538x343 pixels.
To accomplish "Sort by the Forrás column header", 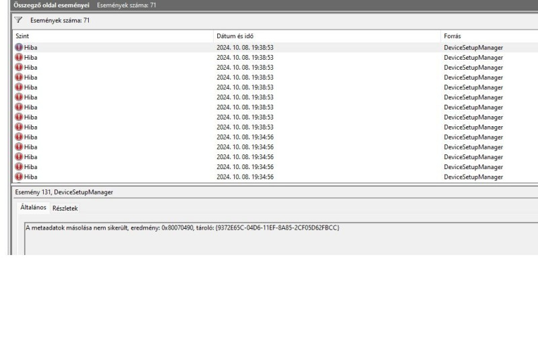I will (x=490, y=36).
